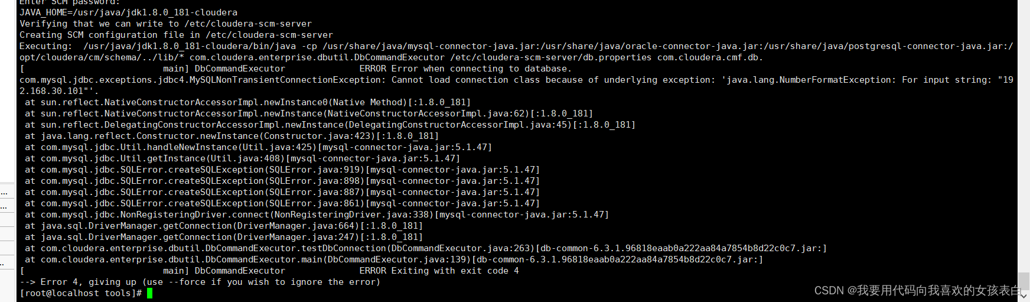Click the testDbConnection stack trace line
1030x302 pixels.
click(x=425, y=248)
